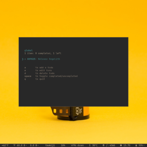The image size is (147, 147).
Task: Click the 18% indicator in status bar
Action: point(63,145)
